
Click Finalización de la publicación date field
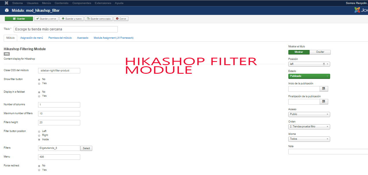click(304, 102)
